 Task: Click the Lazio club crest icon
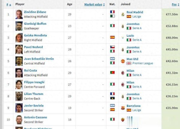coord(123,37)
